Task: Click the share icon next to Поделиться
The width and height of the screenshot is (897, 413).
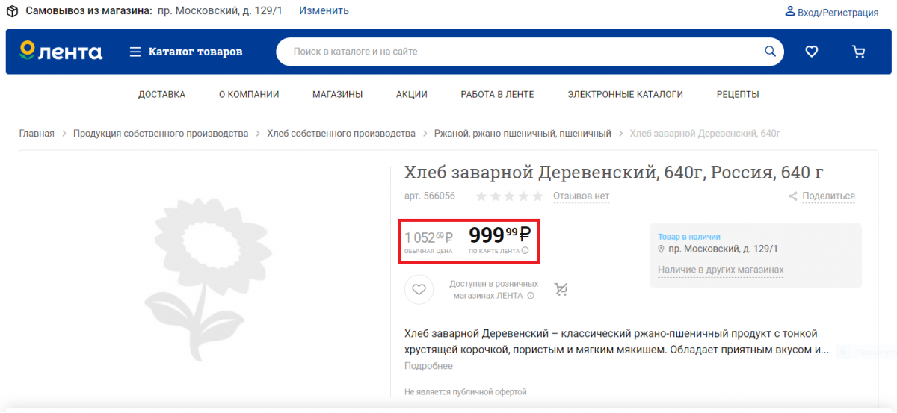Action: (793, 196)
